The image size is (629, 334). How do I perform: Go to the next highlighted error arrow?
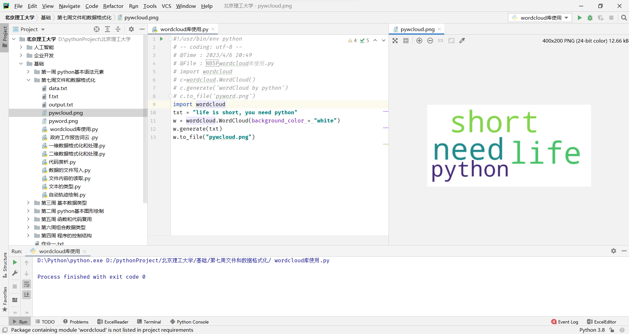tap(384, 40)
